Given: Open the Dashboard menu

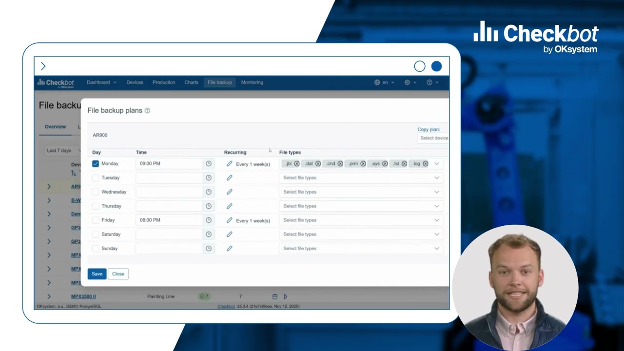Looking at the screenshot, I should pos(101,82).
